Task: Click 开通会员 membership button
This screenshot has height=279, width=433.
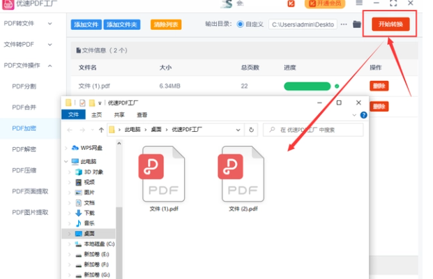Action: tap(325, 3)
